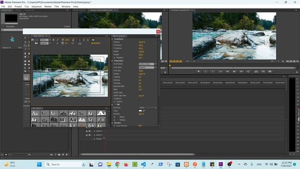Open the Edit menu

10,7
